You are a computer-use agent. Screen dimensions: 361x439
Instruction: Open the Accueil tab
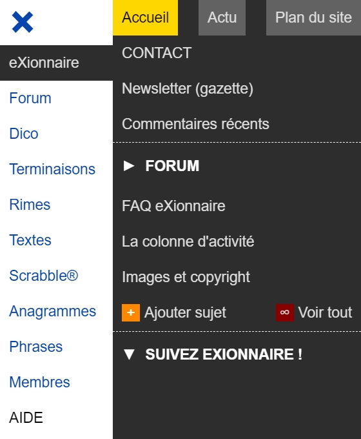[146, 17]
